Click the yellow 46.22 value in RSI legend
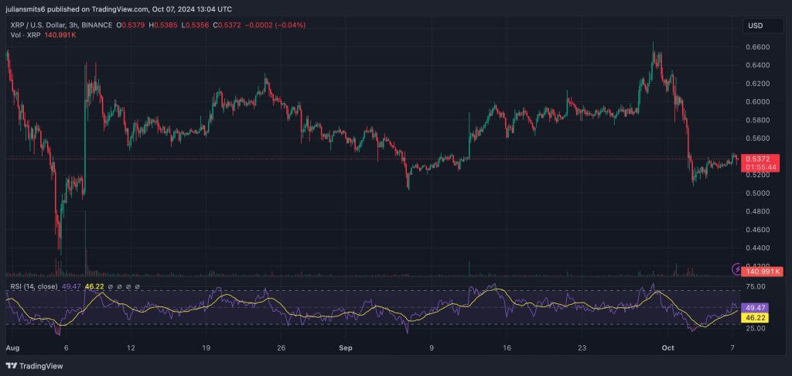The width and height of the screenshot is (792, 376). tap(94, 287)
